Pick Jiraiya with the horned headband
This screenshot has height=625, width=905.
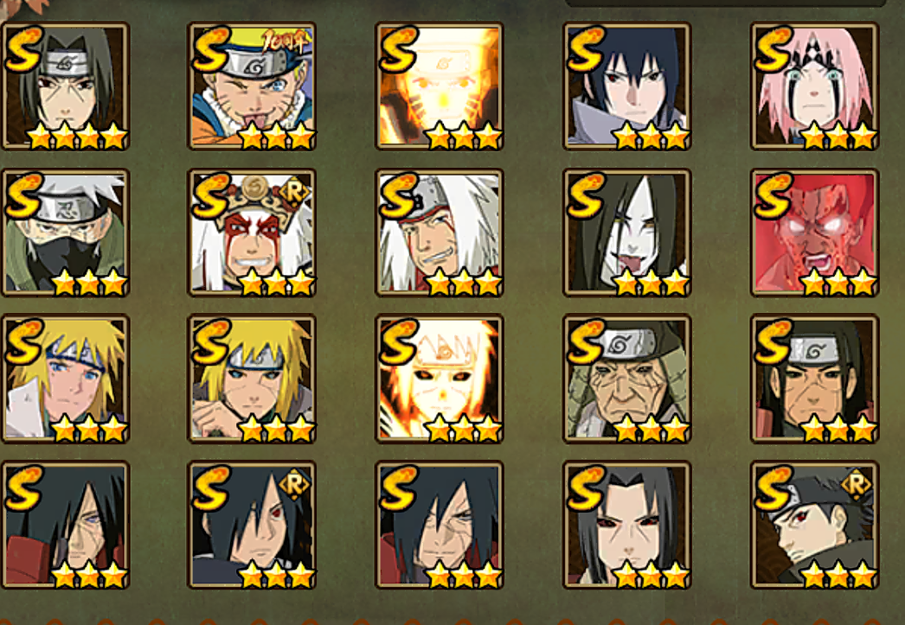[440, 233]
